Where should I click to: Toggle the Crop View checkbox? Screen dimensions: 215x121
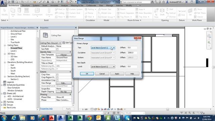click(57, 75)
